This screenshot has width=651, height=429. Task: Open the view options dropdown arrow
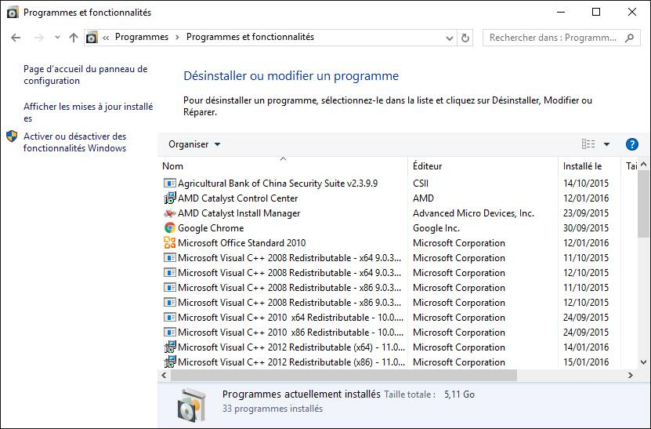606,144
